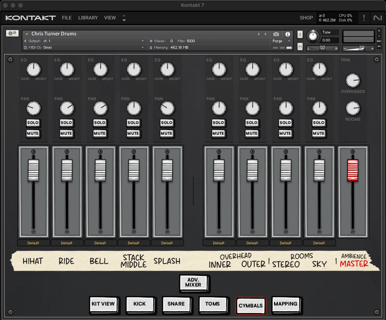
Task: Open the LIBRARY menu
Action: tap(88, 18)
